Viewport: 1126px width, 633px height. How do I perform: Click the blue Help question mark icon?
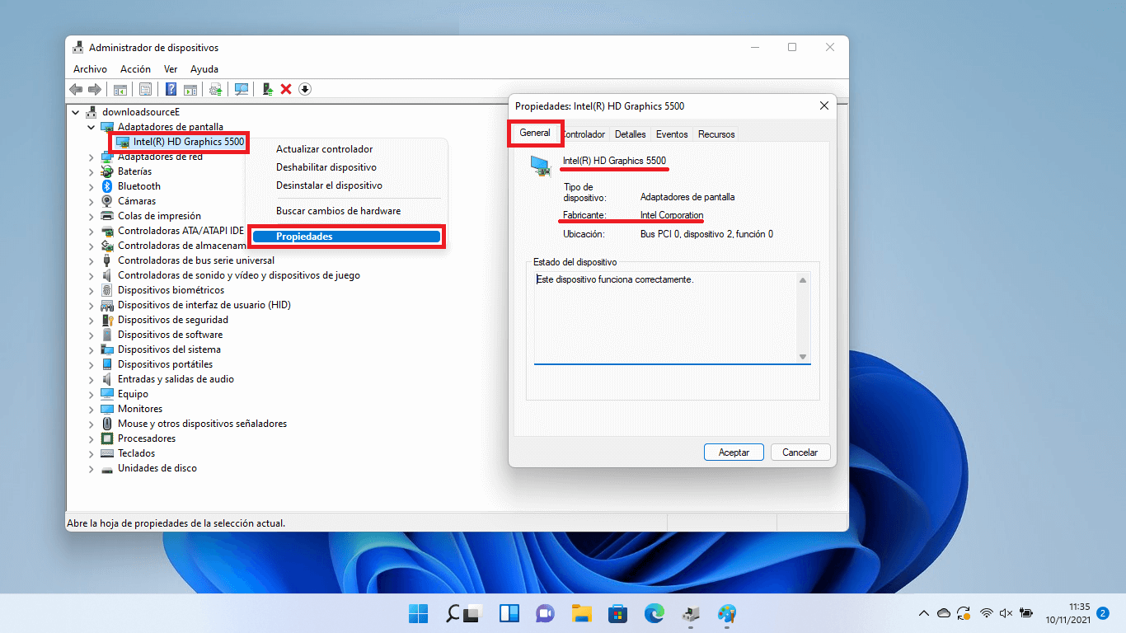[171, 89]
